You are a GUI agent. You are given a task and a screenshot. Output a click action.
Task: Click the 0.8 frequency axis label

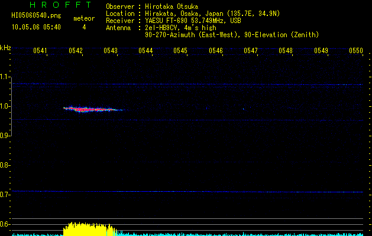pos(5,165)
